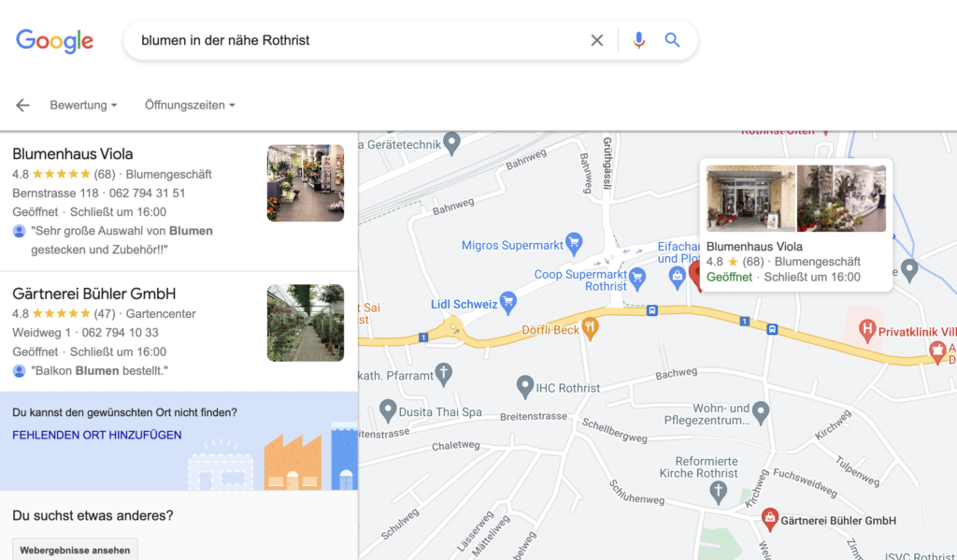Click the bus stop icon left of Privatklinik
This screenshot has height=560, width=957.
point(772,329)
